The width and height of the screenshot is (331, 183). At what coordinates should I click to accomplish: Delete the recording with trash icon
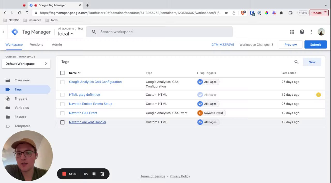point(102,174)
